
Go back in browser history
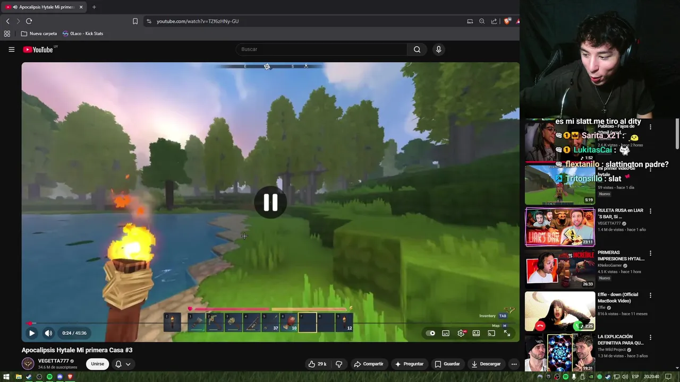click(x=7, y=21)
